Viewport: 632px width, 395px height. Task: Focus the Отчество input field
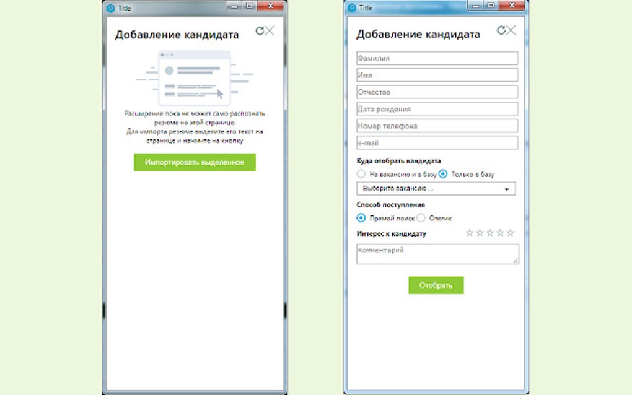pyautogui.click(x=437, y=92)
